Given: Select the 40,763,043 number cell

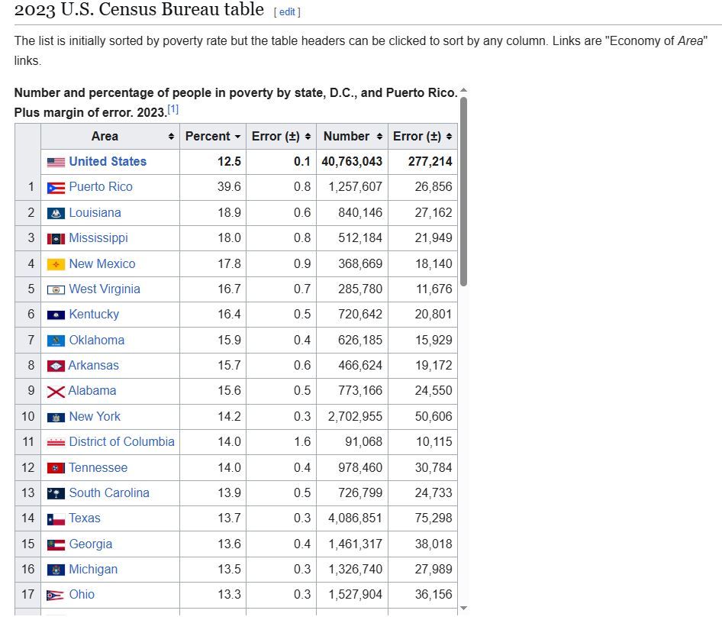Looking at the screenshot, I should coord(353,162).
